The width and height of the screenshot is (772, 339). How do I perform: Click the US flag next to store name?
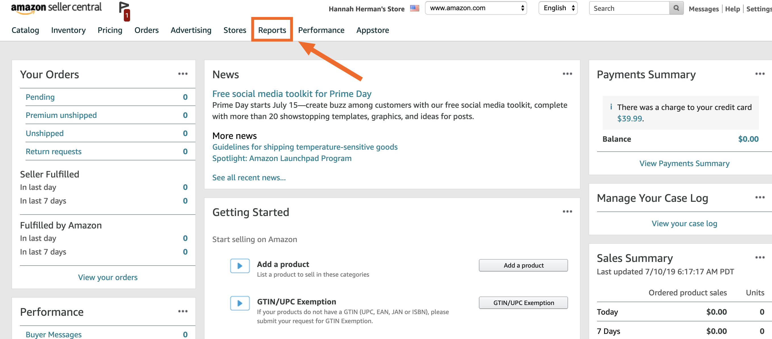(x=415, y=9)
